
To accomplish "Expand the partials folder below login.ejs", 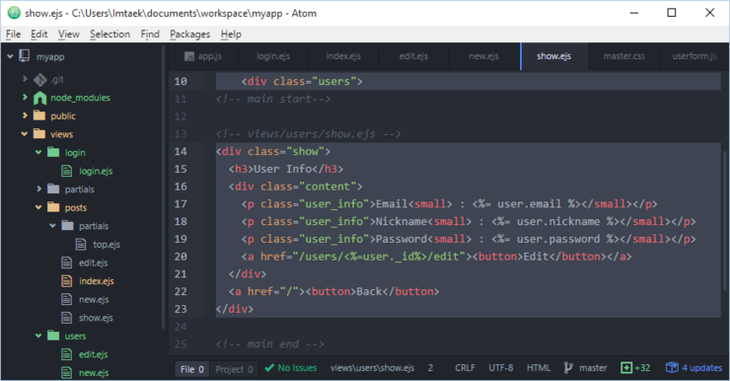I will pos(39,189).
